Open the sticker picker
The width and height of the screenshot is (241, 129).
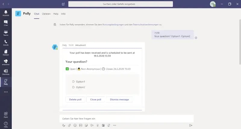(x=86, y=125)
